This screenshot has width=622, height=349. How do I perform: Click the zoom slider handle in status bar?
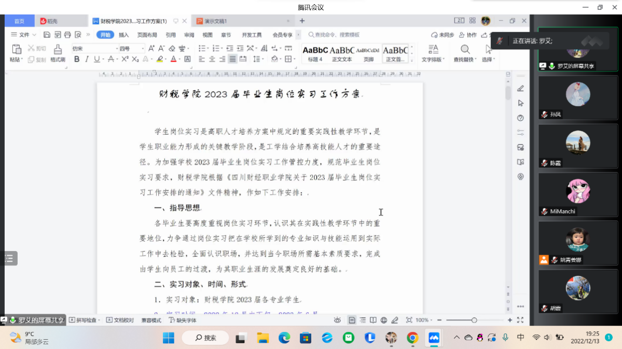point(474,320)
